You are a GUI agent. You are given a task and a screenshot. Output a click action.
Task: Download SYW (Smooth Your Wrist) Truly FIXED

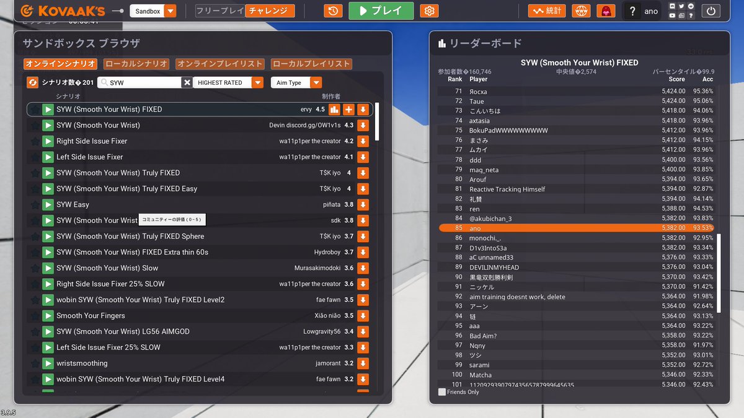coord(363,173)
